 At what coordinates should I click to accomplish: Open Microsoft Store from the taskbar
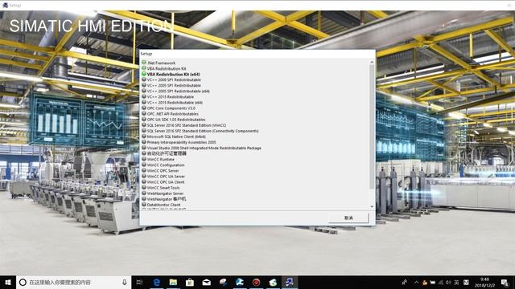(190, 282)
